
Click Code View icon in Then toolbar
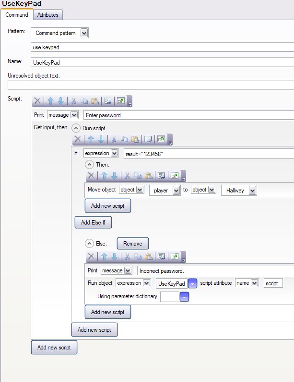162,176
